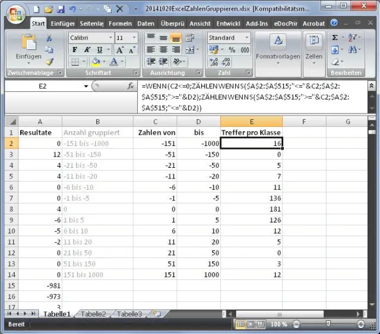Open the Standard number format dropdown
This screenshot has width=380, height=334.
click(230, 37)
